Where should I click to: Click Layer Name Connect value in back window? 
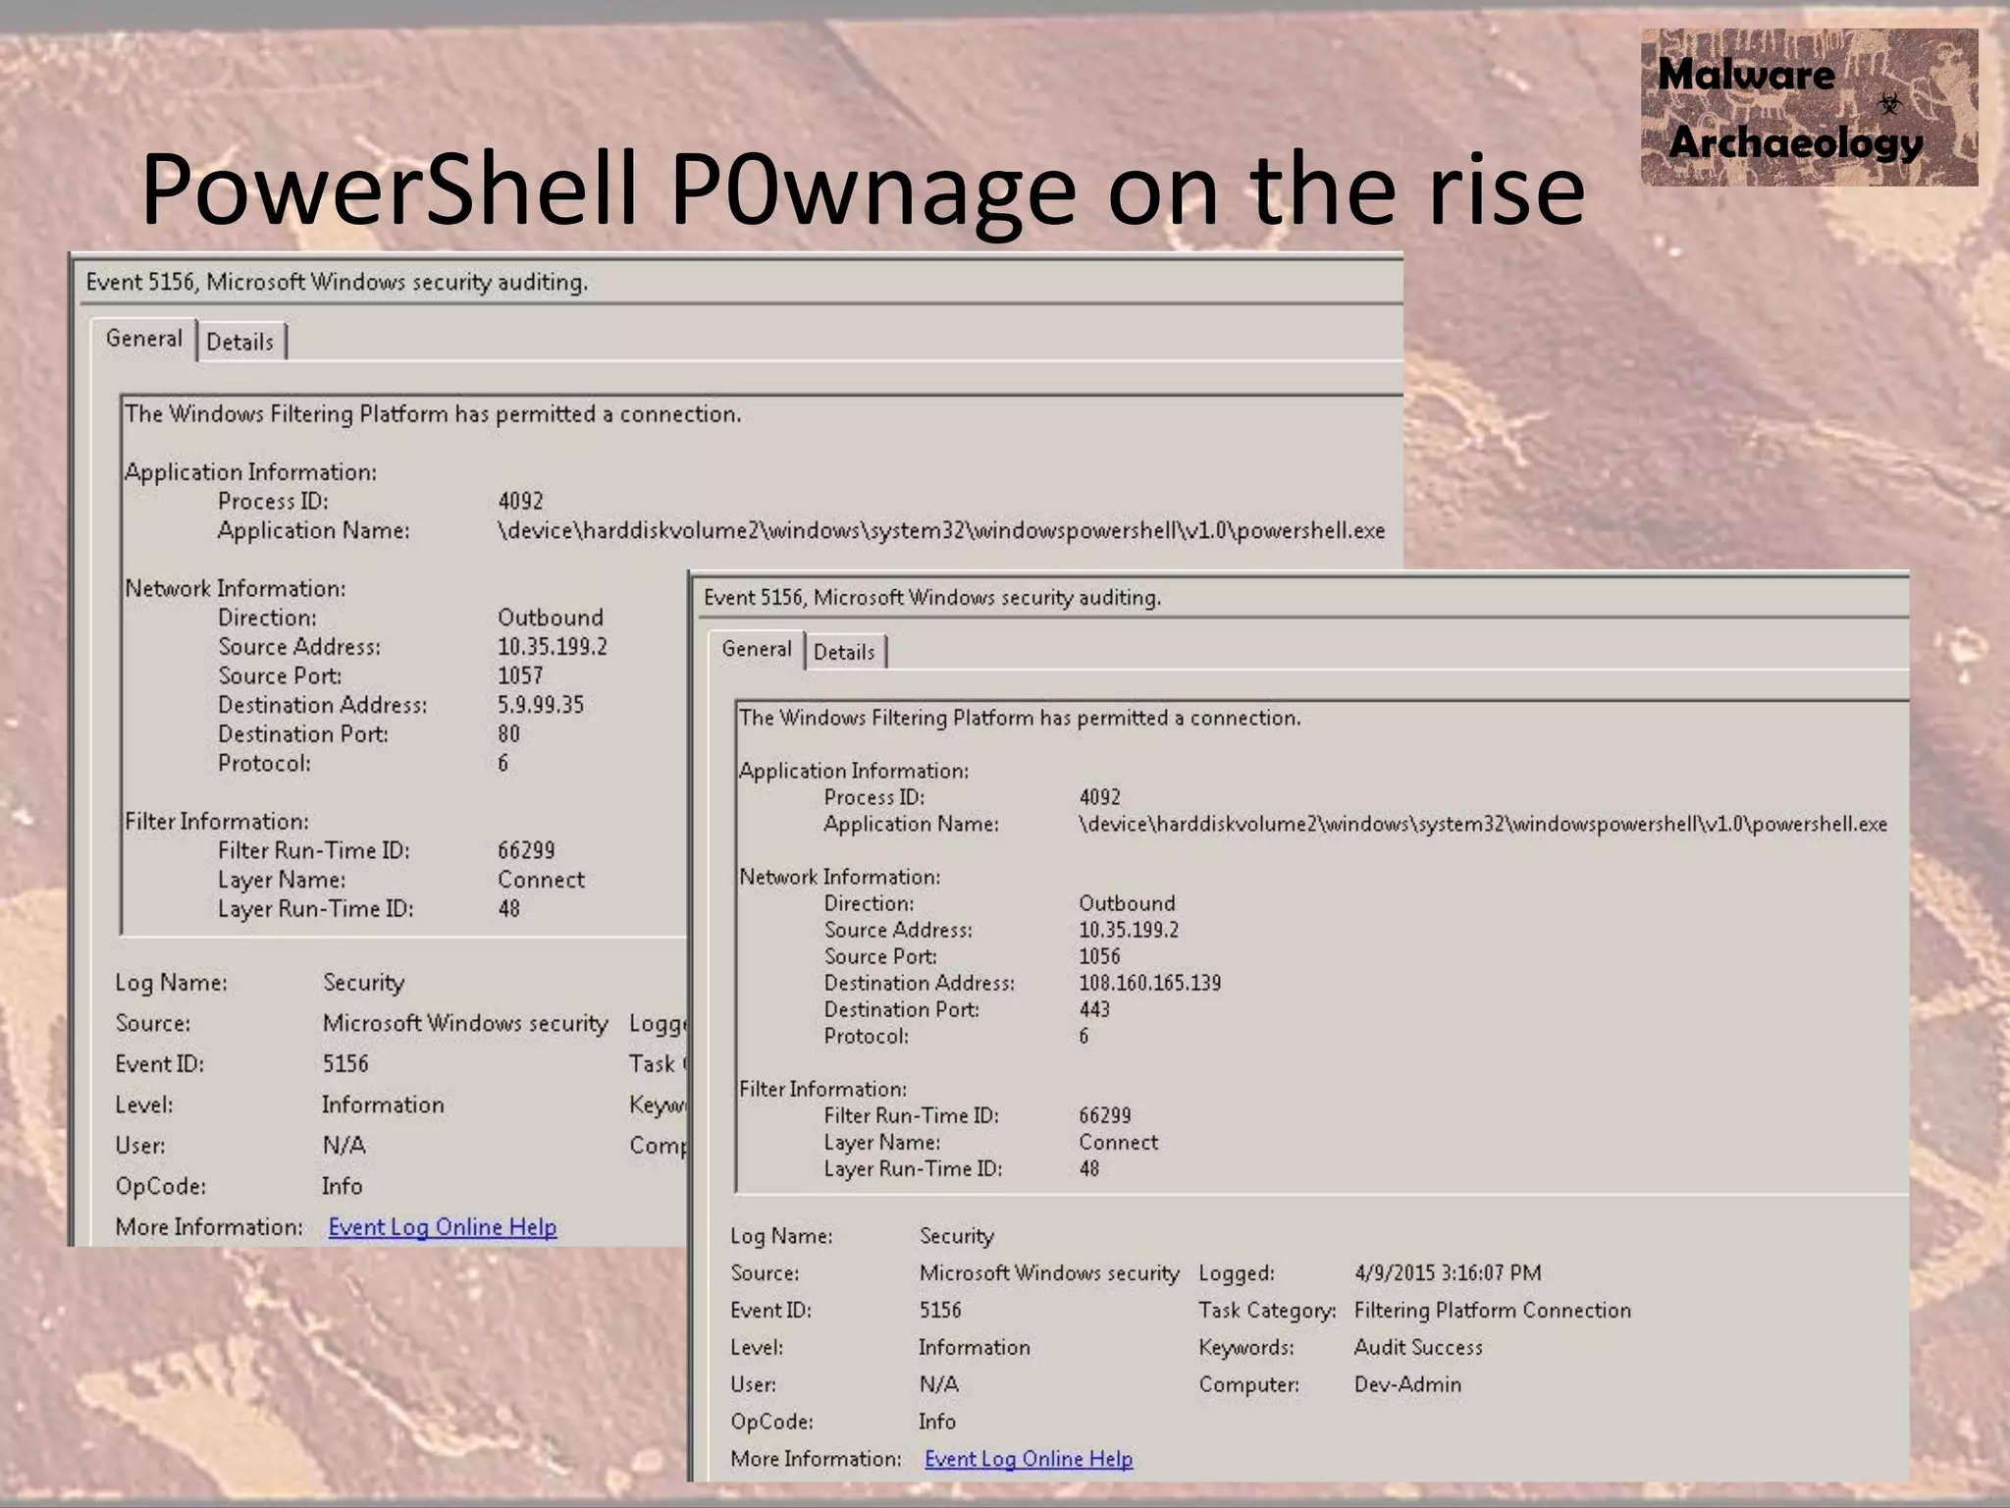coord(541,880)
